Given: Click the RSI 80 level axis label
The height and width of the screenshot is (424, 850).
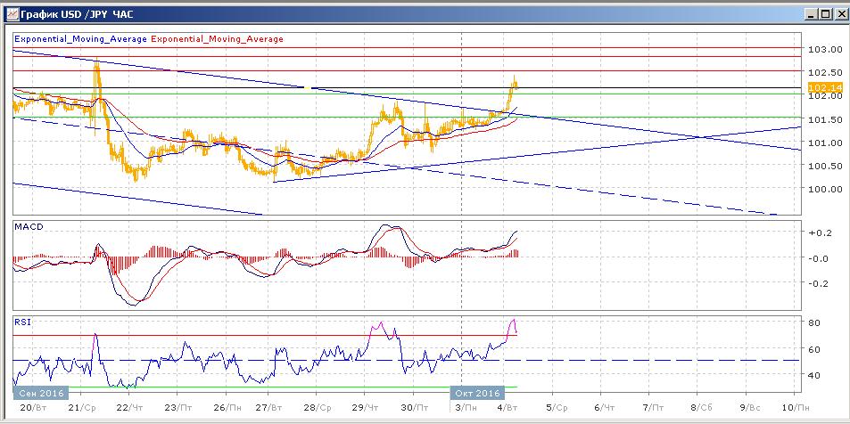Looking at the screenshot, I should click(814, 322).
